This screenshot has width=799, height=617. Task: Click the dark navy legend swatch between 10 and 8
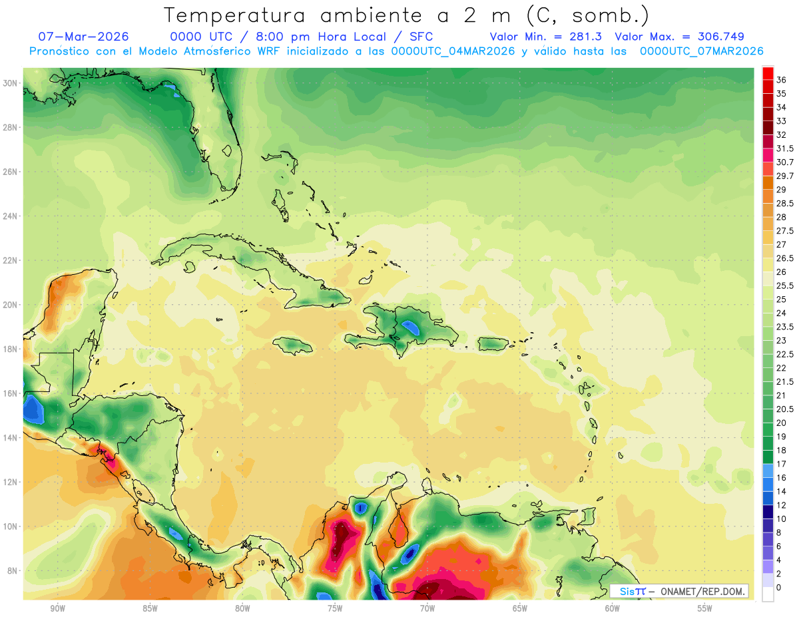pos(768,525)
